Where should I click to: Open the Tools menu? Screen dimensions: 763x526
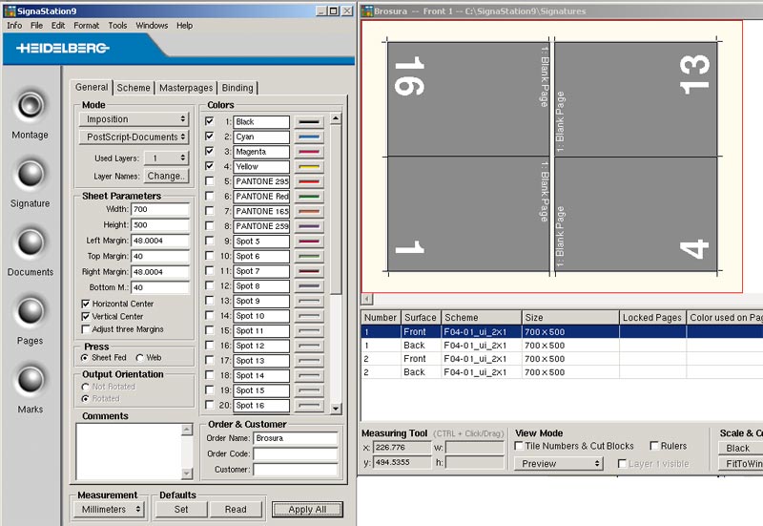(x=117, y=26)
